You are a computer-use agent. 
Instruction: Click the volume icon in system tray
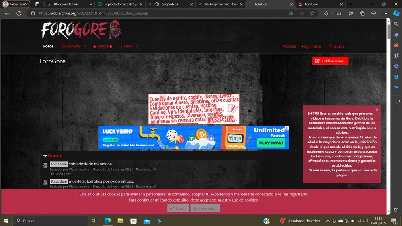(x=366, y=221)
